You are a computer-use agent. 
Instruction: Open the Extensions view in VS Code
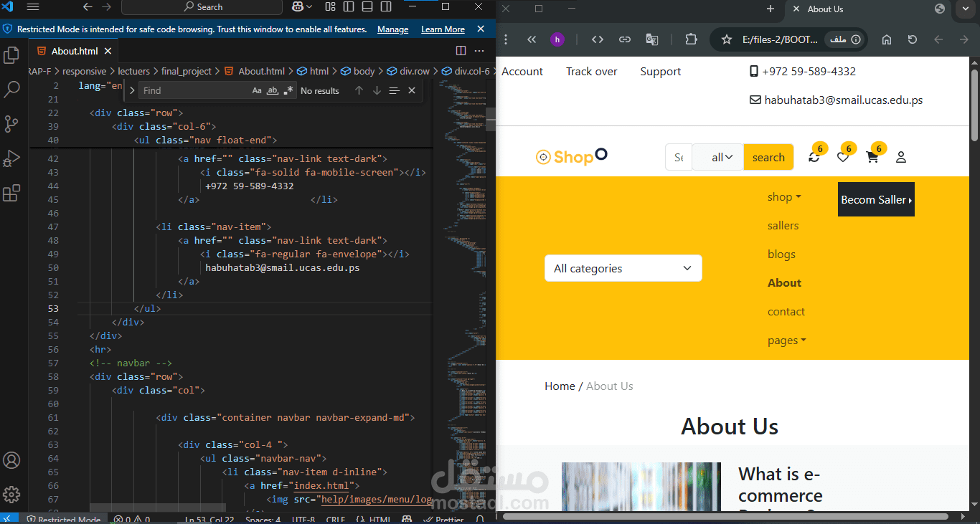(x=11, y=192)
